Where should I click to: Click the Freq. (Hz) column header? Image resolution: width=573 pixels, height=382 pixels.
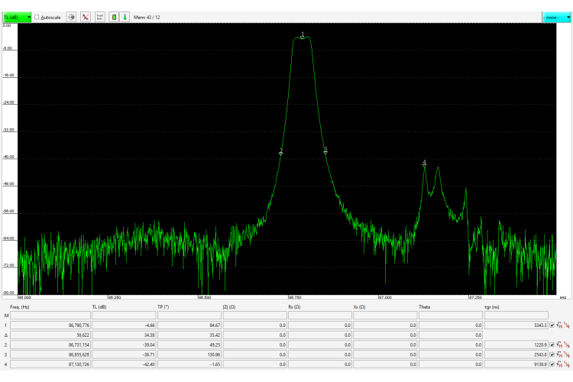tap(20, 306)
